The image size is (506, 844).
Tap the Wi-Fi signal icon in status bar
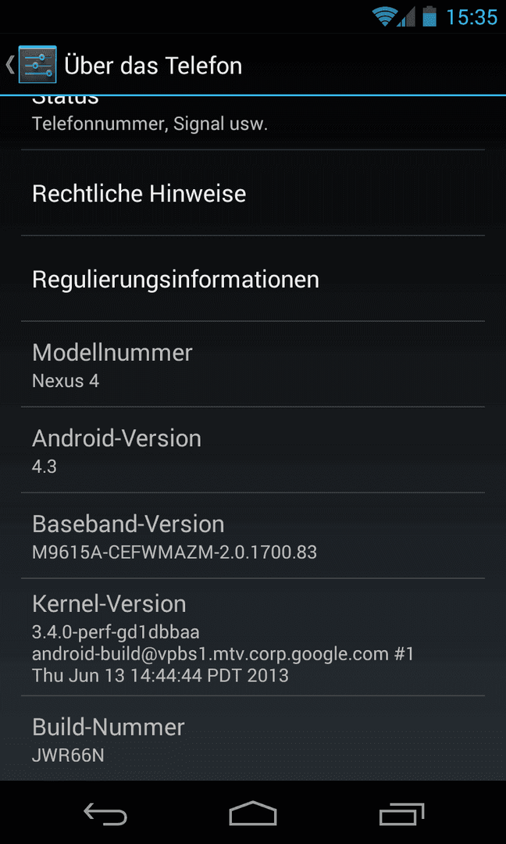tap(384, 16)
